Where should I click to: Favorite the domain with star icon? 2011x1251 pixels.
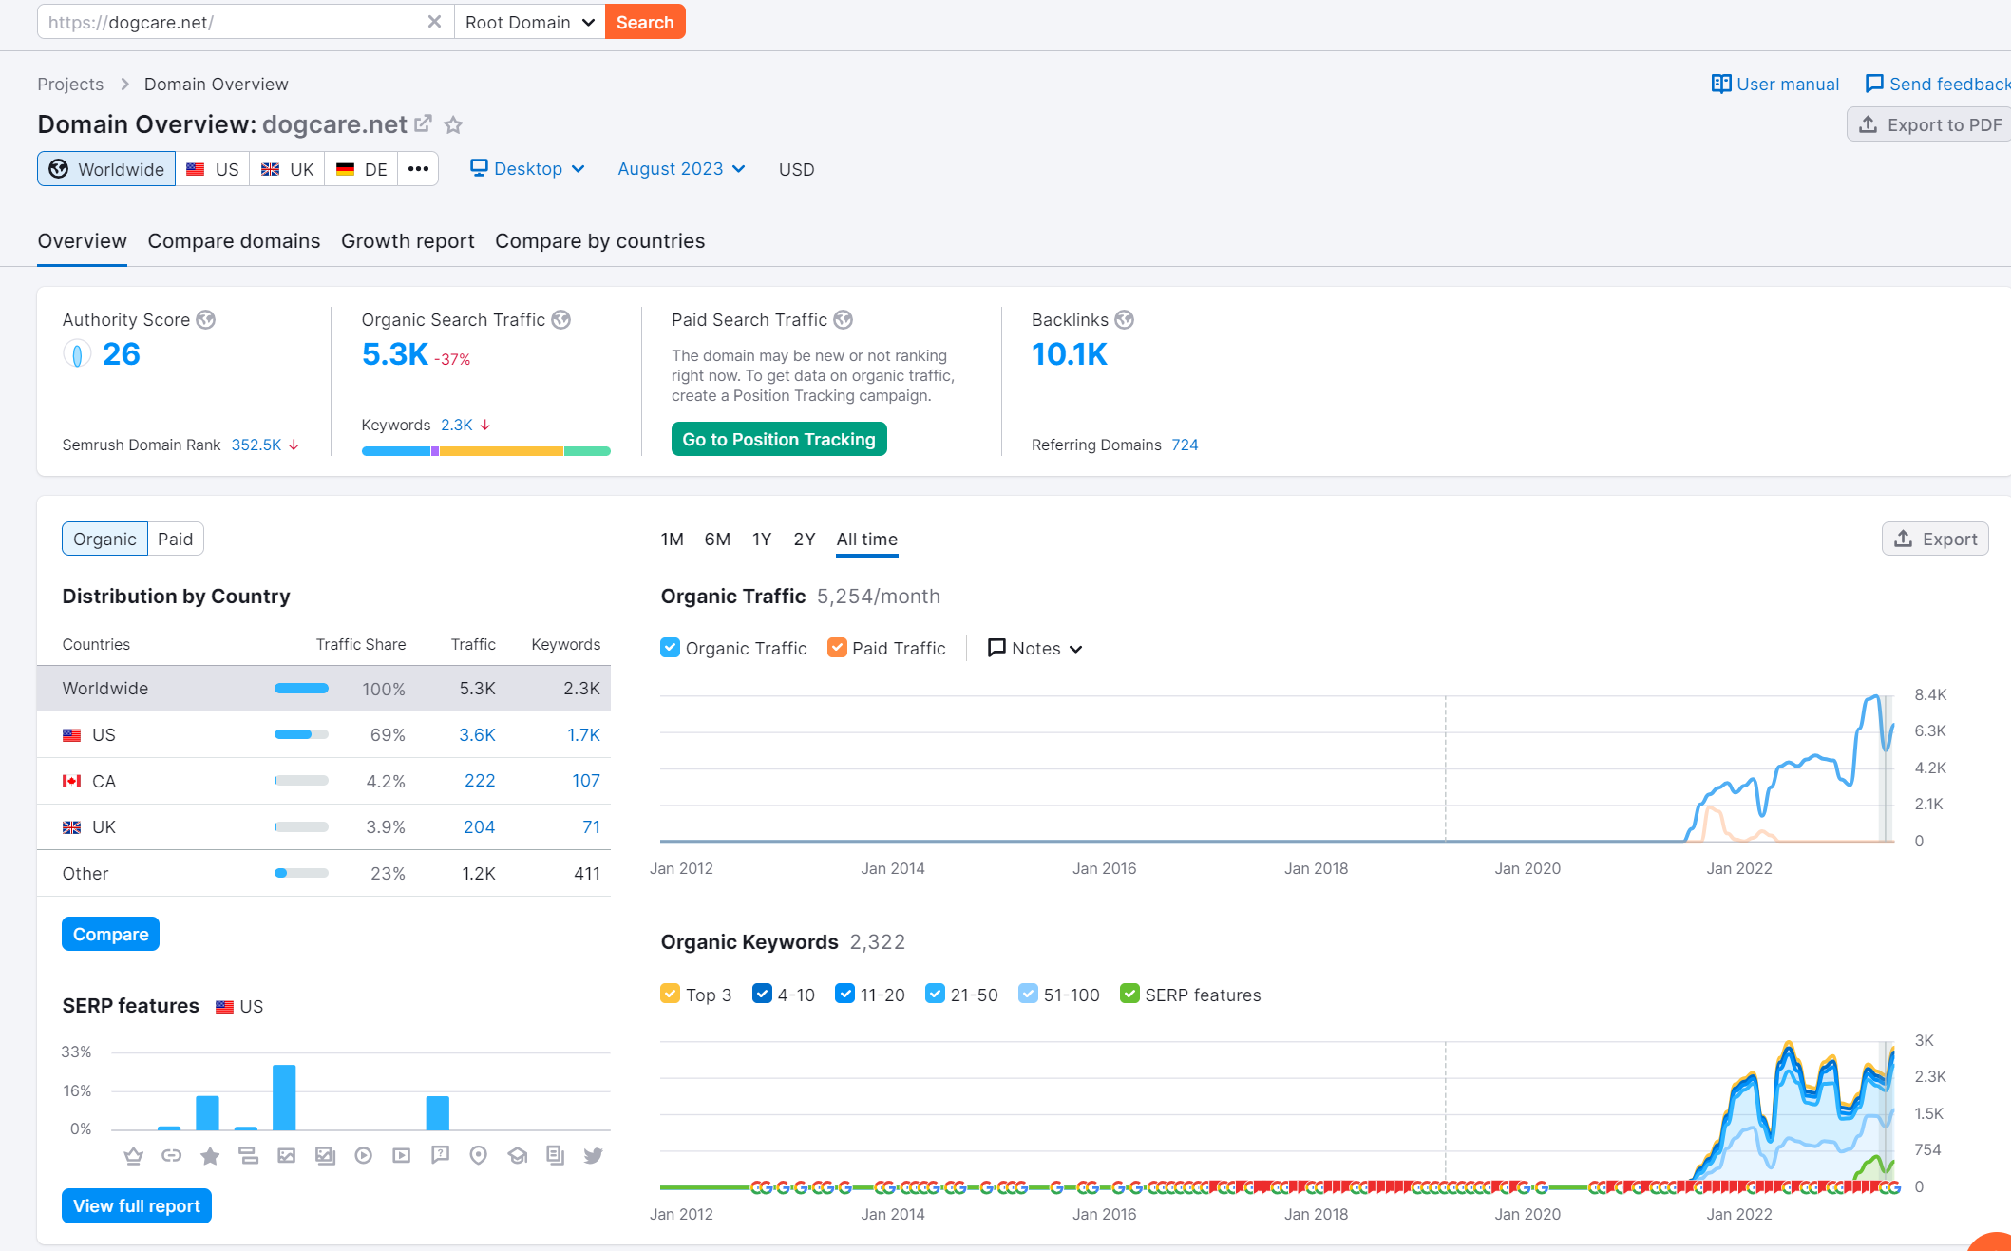(x=454, y=124)
